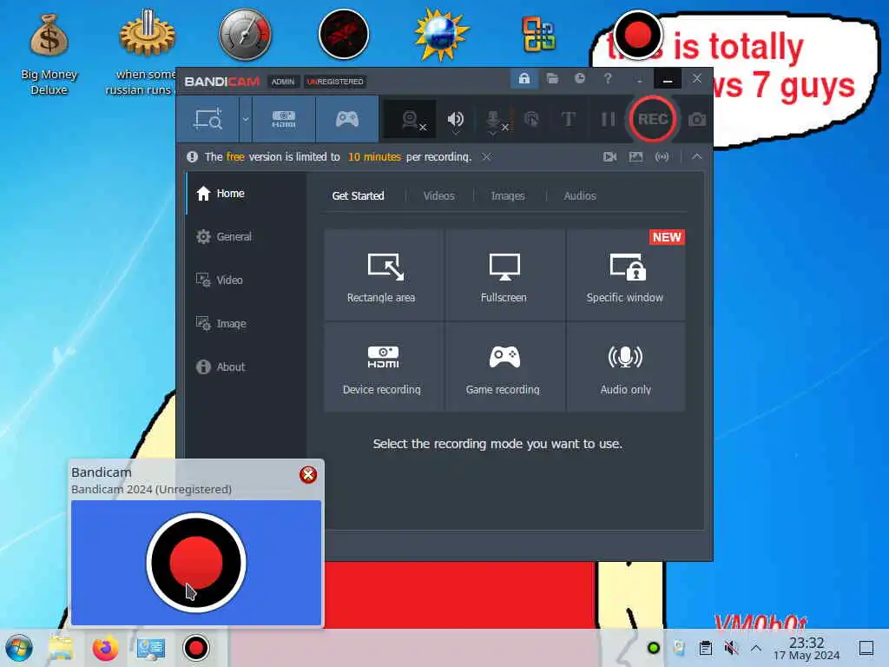The image size is (889, 667).
Task: Select screen recording mode in Bandicam toolbar
Action: [207, 119]
